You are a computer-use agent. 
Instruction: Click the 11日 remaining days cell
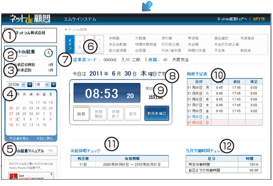83,164
